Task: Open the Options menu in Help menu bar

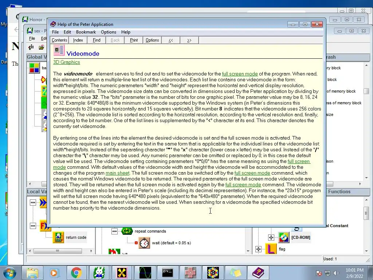Action: [109, 32]
